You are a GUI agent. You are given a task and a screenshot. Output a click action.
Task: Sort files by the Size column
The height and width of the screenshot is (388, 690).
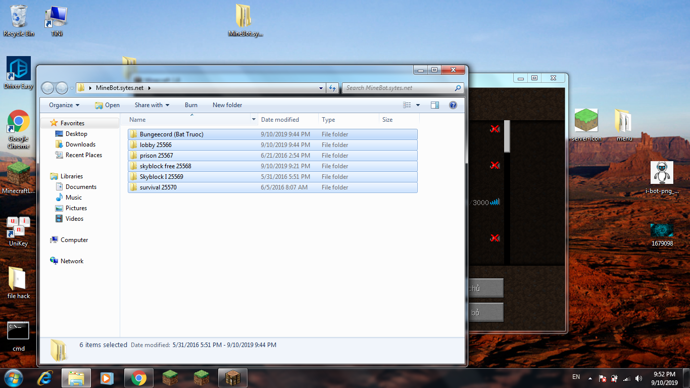point(399,120)
